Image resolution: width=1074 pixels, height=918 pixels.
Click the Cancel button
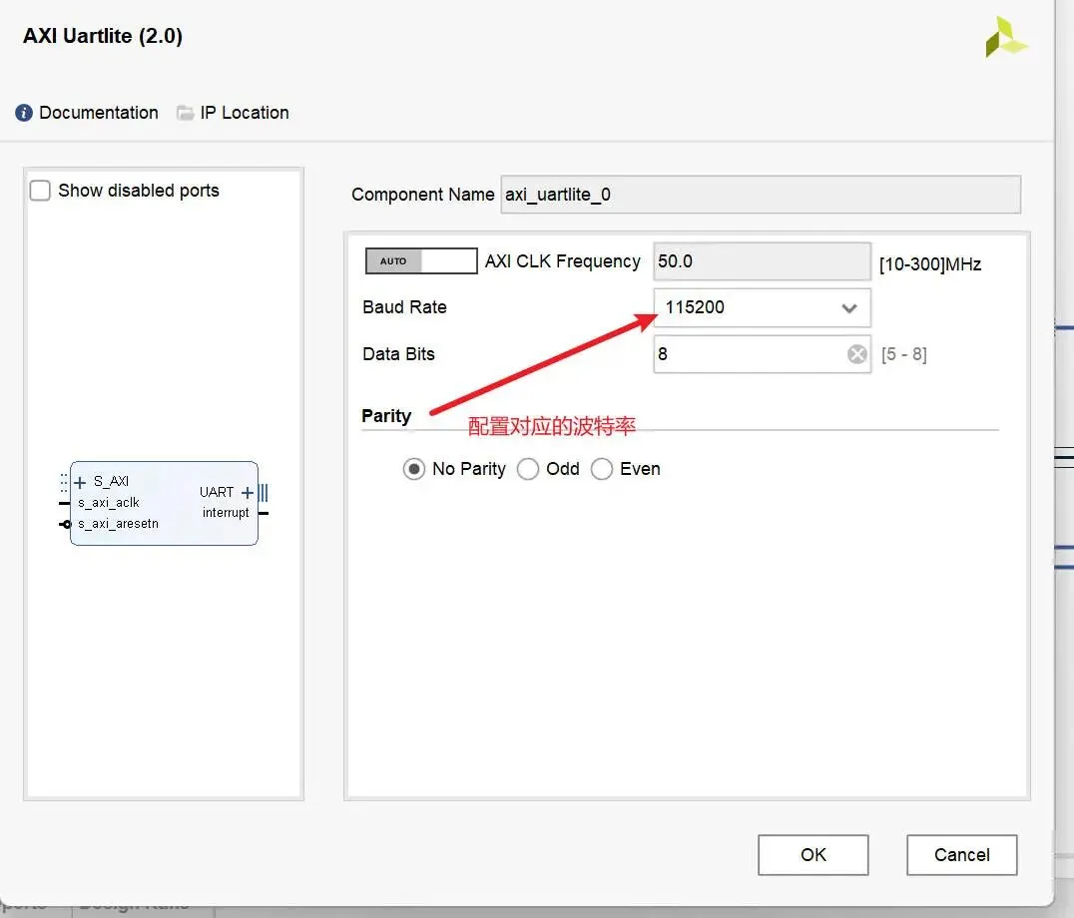(x=961, y=855)
